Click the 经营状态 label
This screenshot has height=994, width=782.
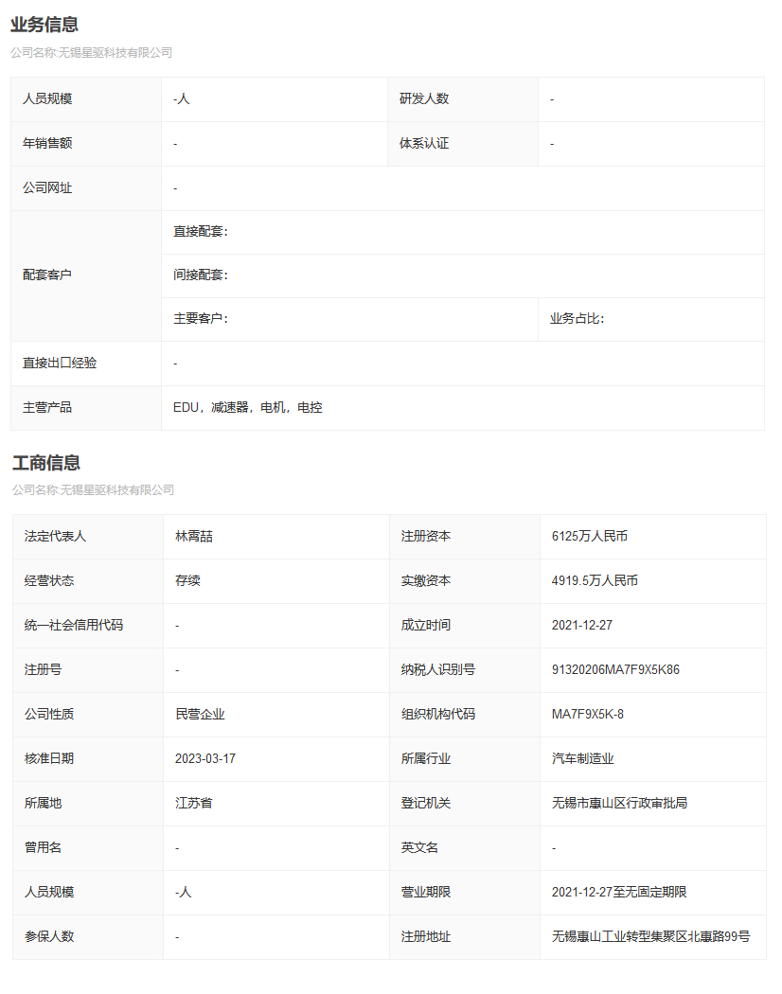pyautogui.click(x=49, y=580)
